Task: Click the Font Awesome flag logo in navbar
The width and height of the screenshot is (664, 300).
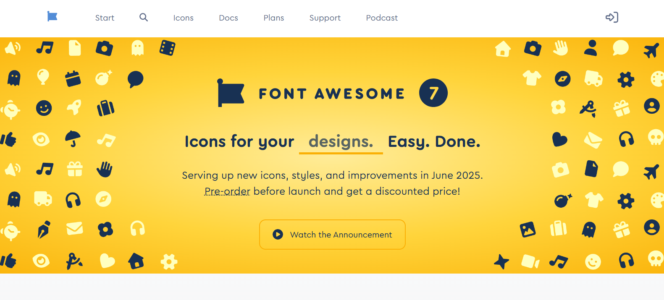Action: tap(52, 17)
